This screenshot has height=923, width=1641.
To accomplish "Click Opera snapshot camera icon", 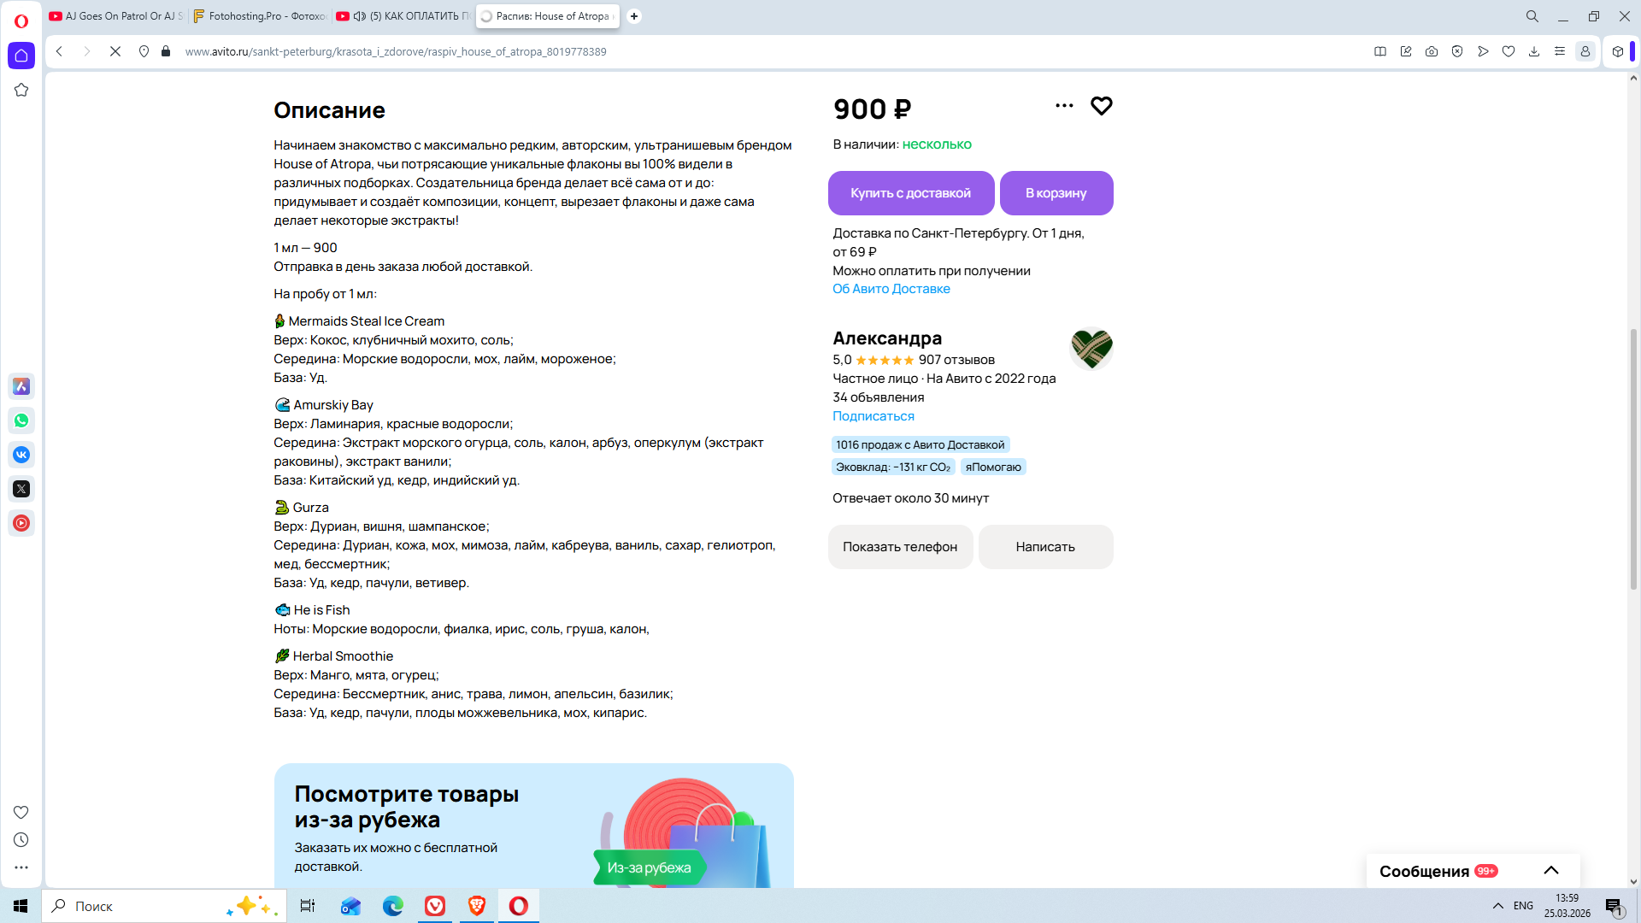I will 1432,51.
